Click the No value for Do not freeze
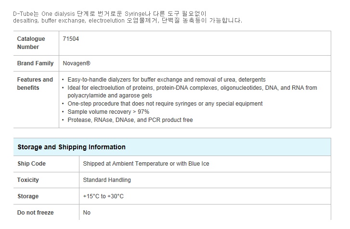Screen dimensions: 350x229 [x=87, y=213]
